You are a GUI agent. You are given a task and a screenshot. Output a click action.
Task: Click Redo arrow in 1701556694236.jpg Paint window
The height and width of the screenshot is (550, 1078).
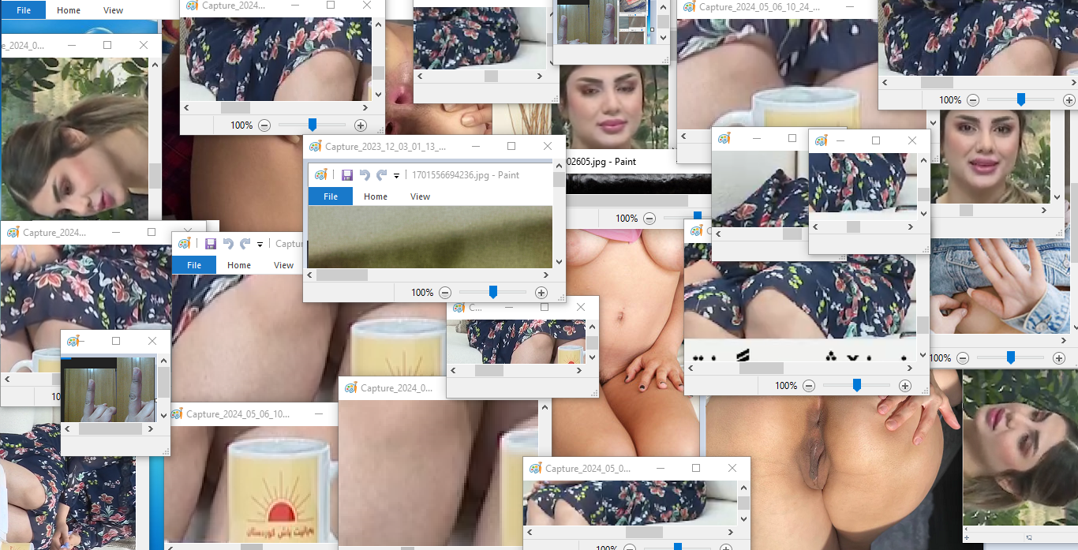tap(382, 175)
